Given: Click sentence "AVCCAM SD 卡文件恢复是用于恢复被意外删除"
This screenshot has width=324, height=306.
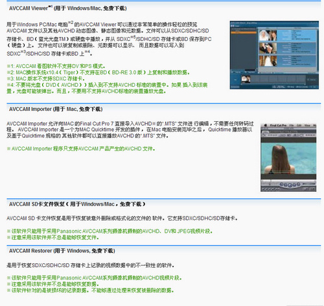Looking at the screenshot, I should click(x=122, y=218).
